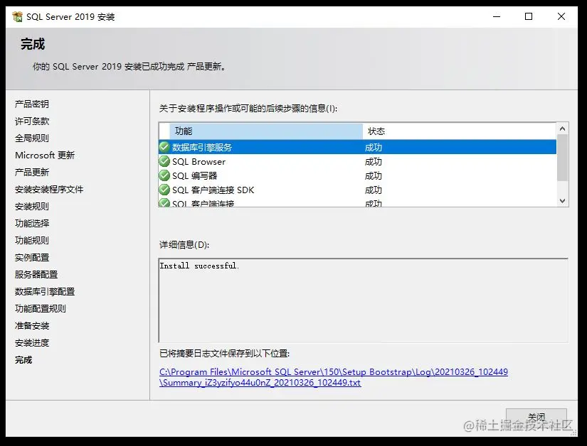The height and width of the screenshot is (446, 587).
Task: Click the 状态 column header
Action: pyautogui.click(x=460, y=131)
